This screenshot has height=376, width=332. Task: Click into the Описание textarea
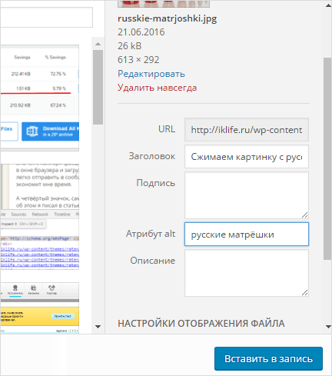pyautogui.click(x=247, y=273)
